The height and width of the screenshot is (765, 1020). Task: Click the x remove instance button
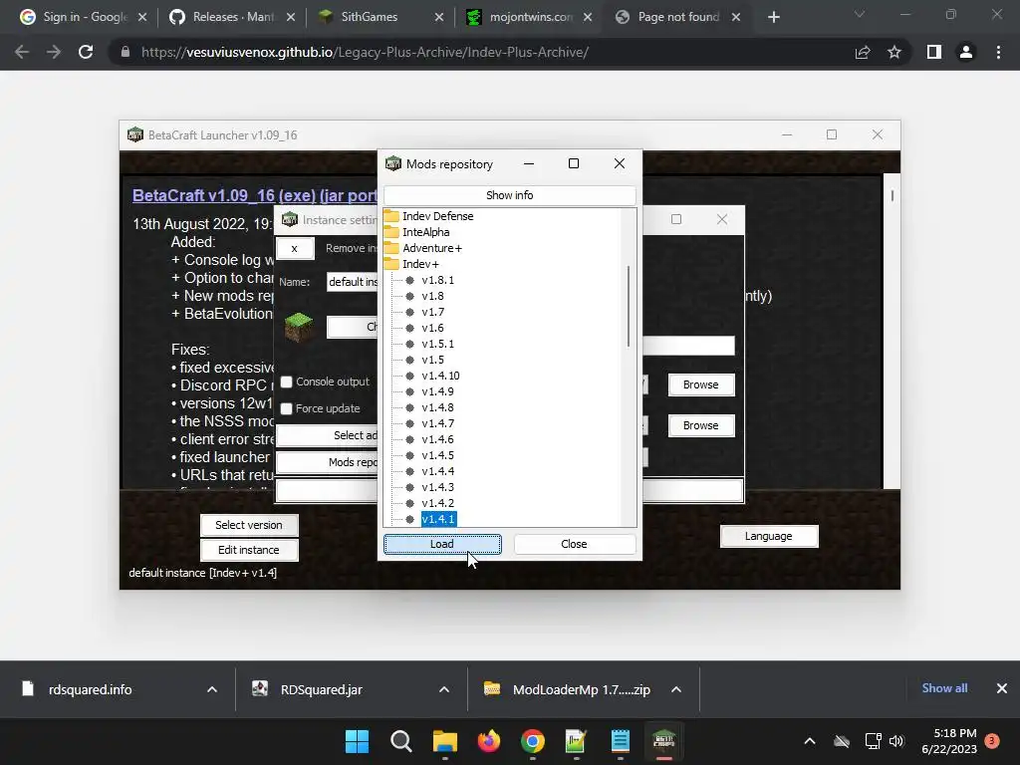click(295, 248)
